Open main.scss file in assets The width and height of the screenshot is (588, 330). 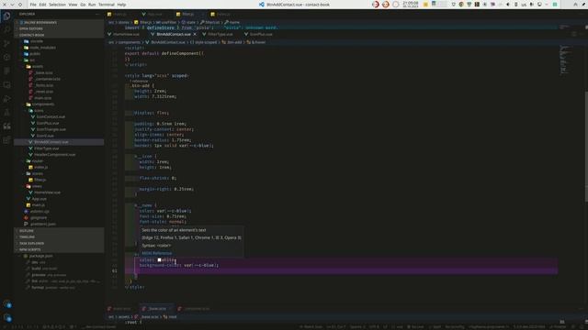59,98
